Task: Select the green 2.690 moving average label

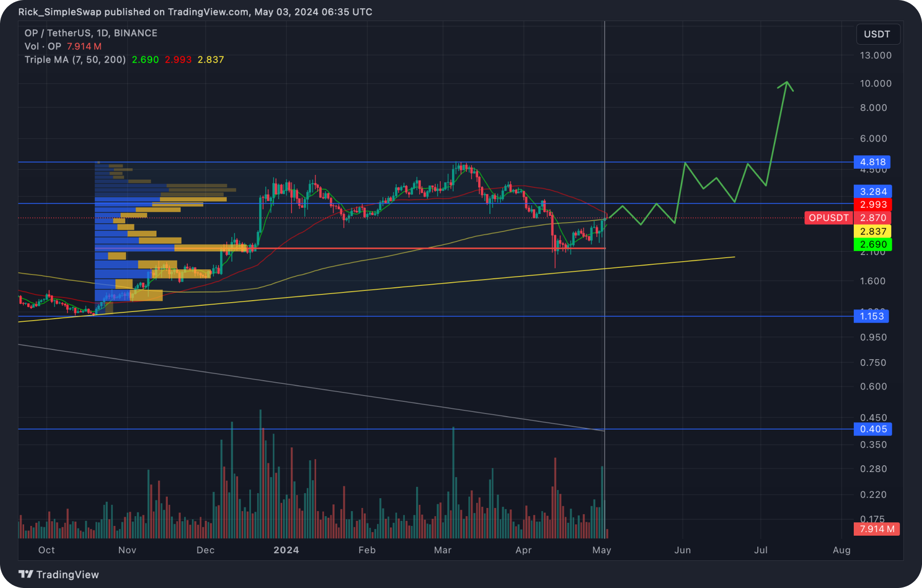Action: 873,245
